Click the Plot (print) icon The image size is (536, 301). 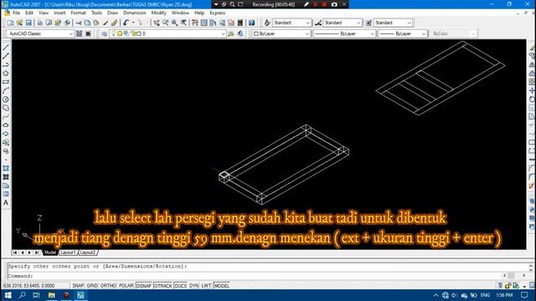coord(39,23)
